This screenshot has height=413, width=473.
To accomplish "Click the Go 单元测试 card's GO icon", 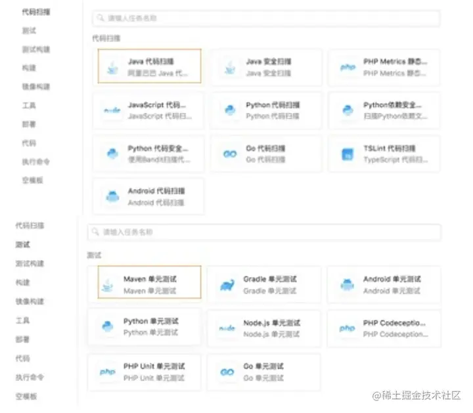I will coord(227,372).
